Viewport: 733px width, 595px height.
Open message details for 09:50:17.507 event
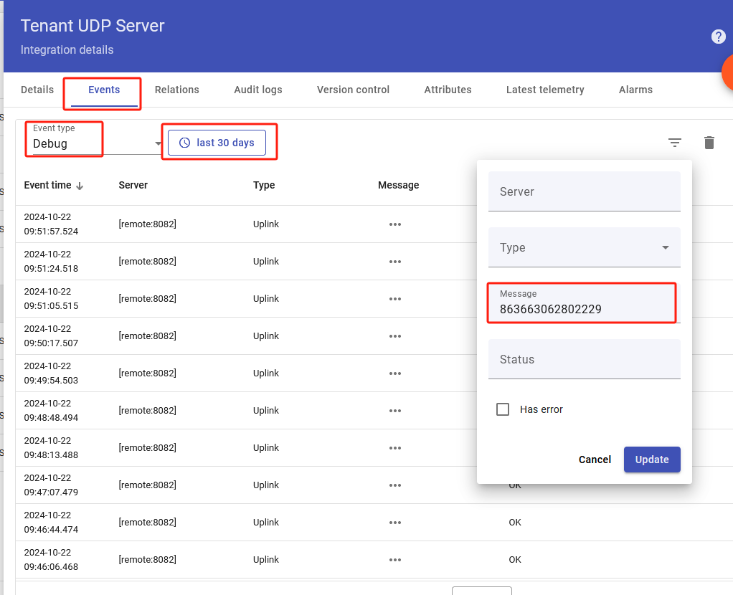click(394, 336)
